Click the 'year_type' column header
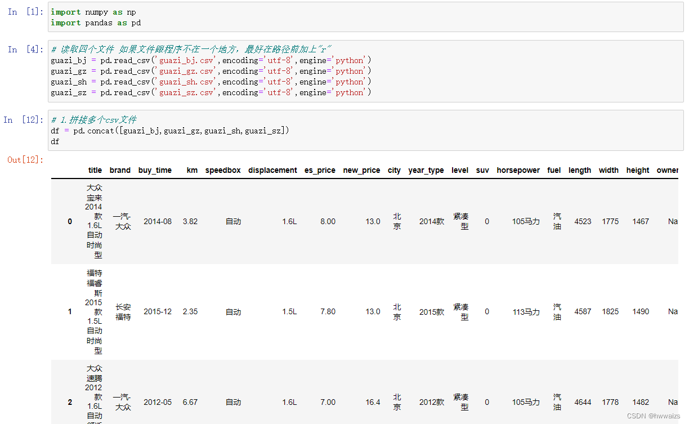 pos(426,170)
